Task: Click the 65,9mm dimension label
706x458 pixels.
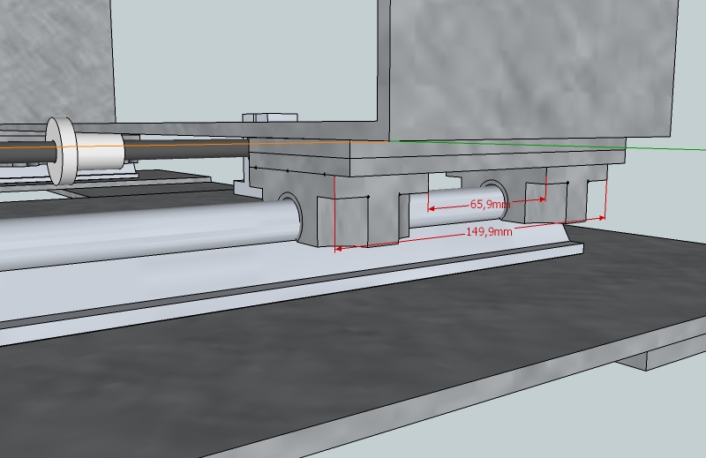Action: (489, 204)
